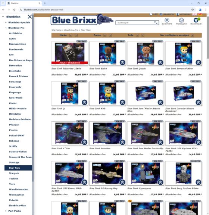The height and width of the screenshot is (215, 209).
Task: Click the search magnifier icon
Action: pyautogui.click(x=156, y=22)
